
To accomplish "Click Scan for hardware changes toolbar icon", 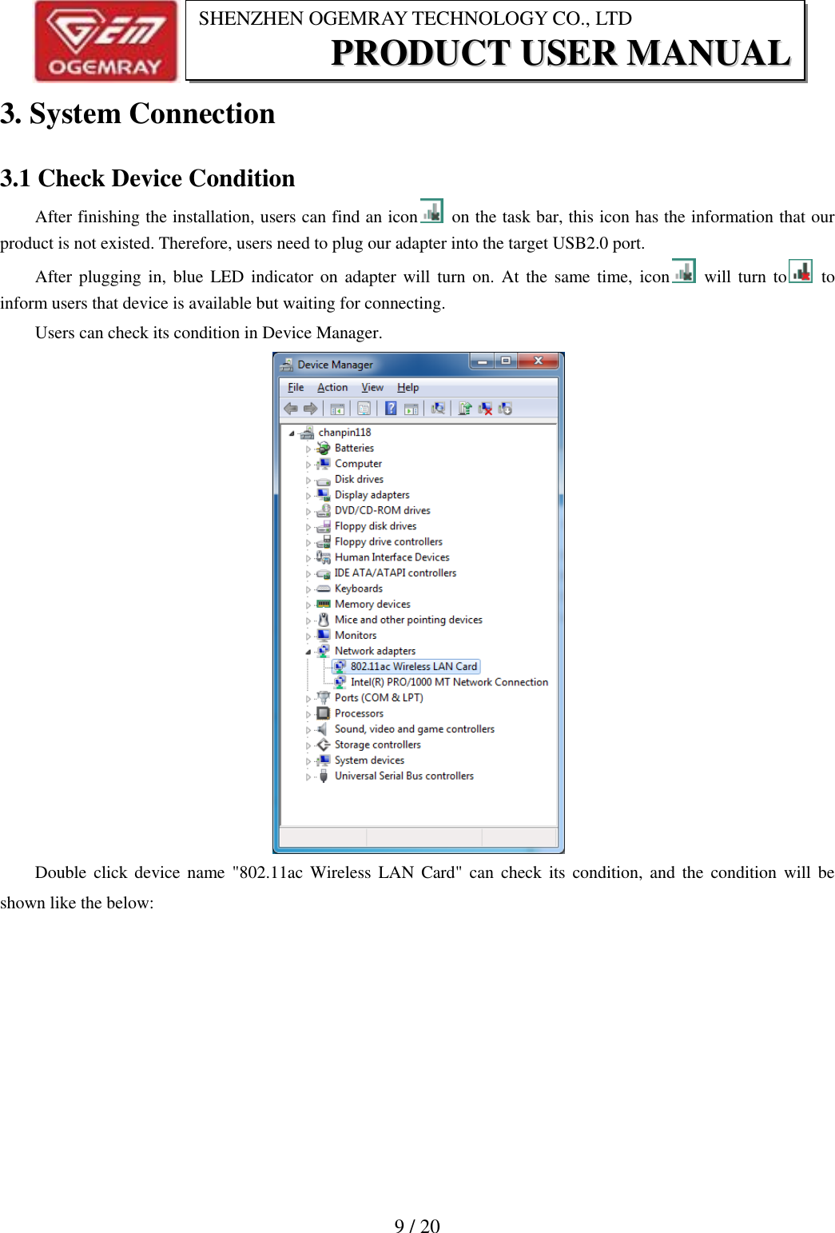I will click(x=438, y=409).
